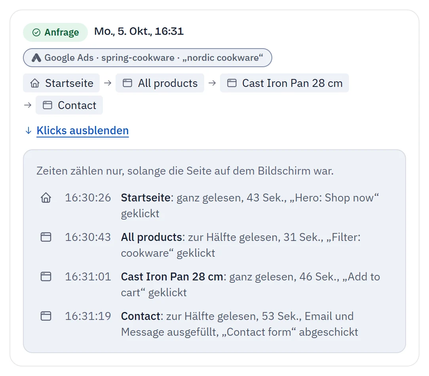This screenshot has width=429, height=376.
Task: Click the note Zeiten zählen nur, solange
Action: 185,171
